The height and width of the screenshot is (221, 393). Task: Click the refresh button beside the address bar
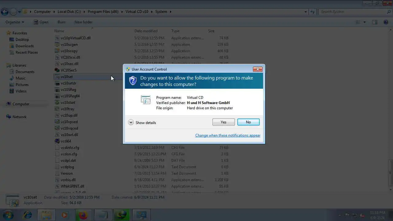(x=313, y=12)
